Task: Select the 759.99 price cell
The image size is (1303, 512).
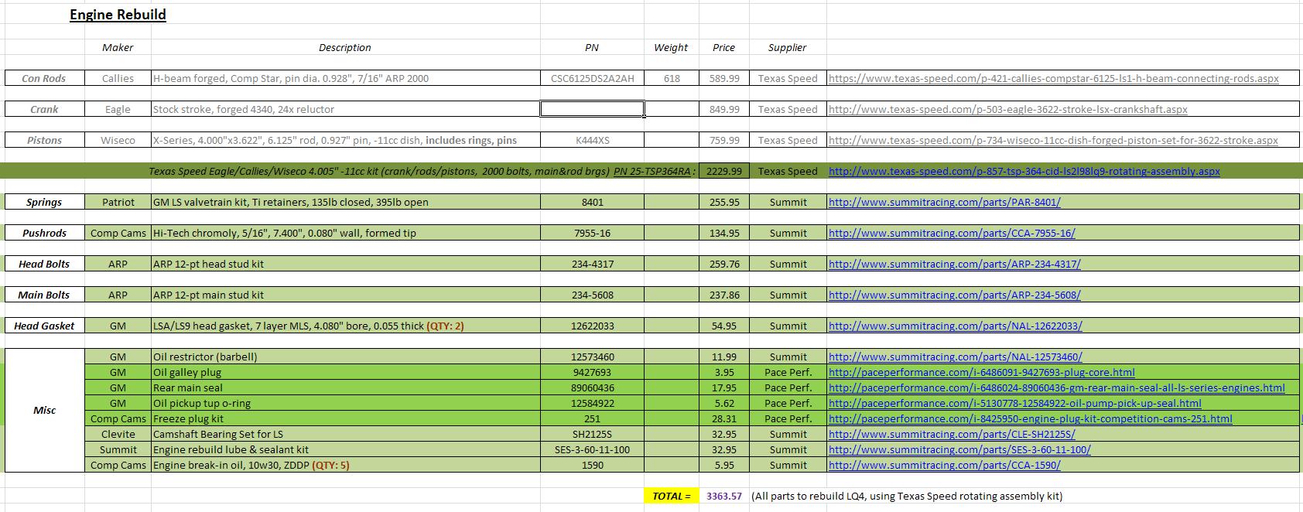Action: 724,140
